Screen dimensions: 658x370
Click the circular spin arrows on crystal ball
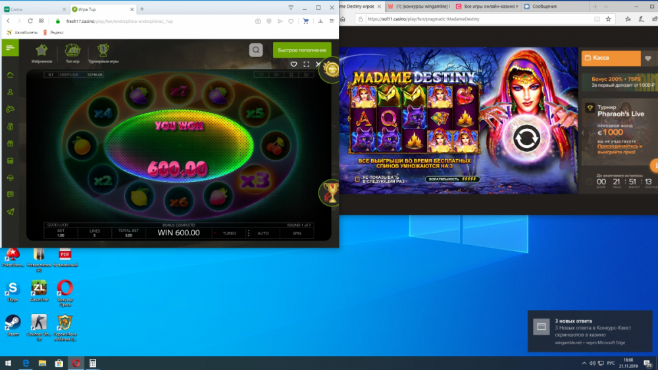coord(526,139)
